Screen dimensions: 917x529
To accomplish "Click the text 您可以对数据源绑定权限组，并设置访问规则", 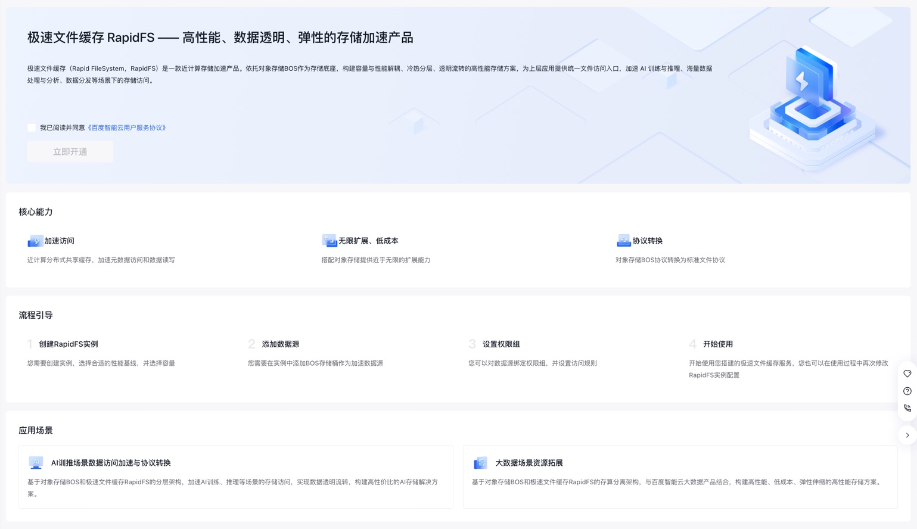I will tap(533, 363).
